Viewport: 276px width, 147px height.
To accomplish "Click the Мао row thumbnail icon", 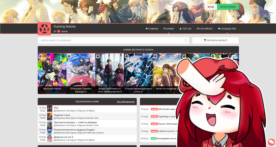I will [50, 109].
